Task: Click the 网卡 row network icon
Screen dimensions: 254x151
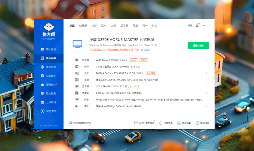Action: pos(77,100)
